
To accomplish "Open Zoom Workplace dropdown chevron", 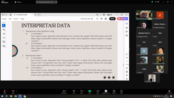I will coord(11,2).
